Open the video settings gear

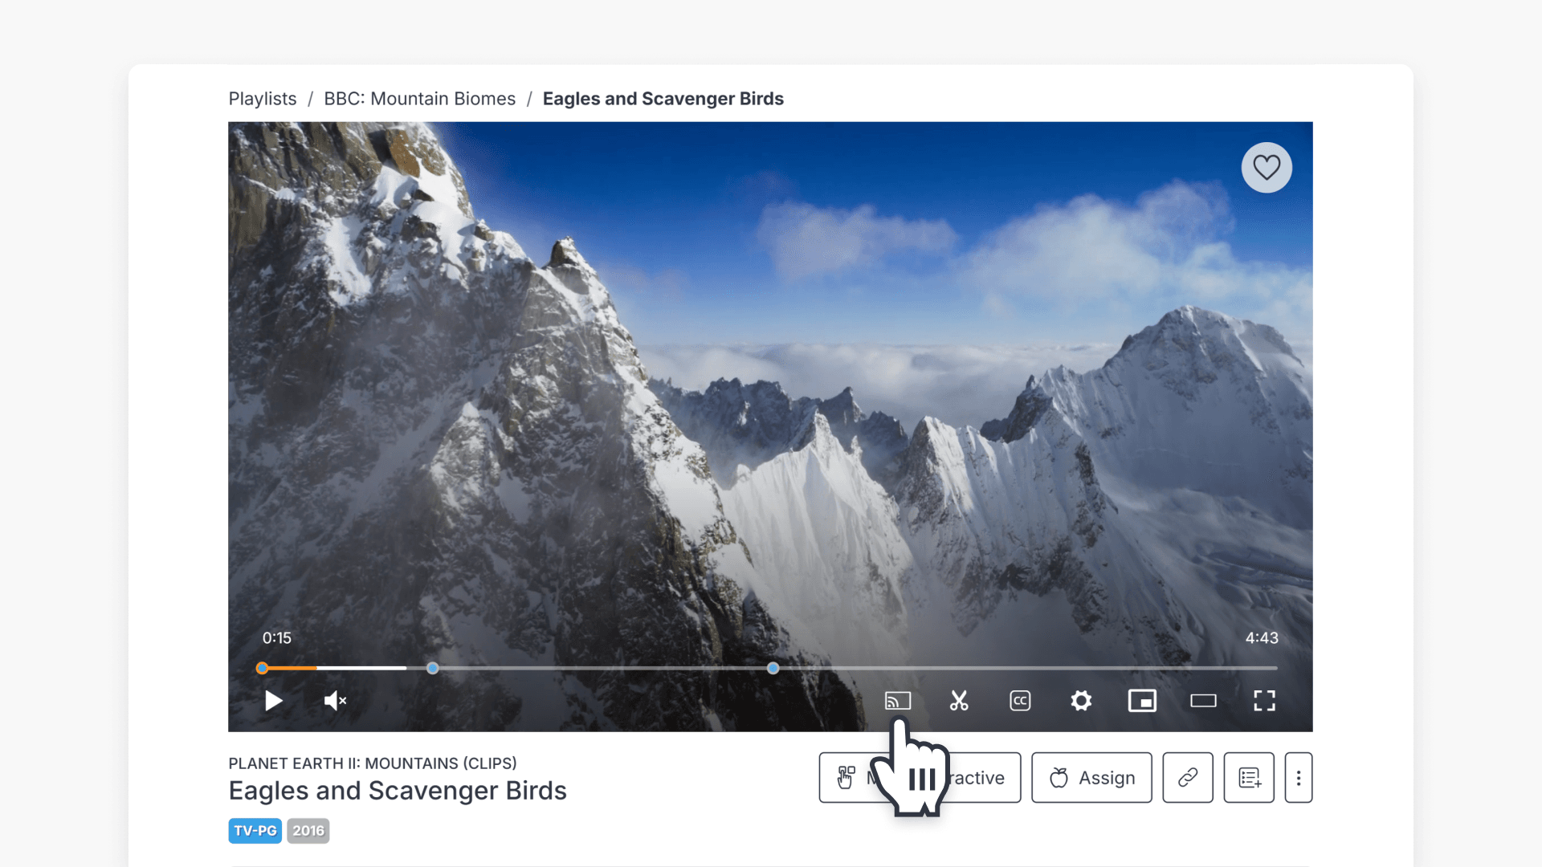tap(1081, 701)
